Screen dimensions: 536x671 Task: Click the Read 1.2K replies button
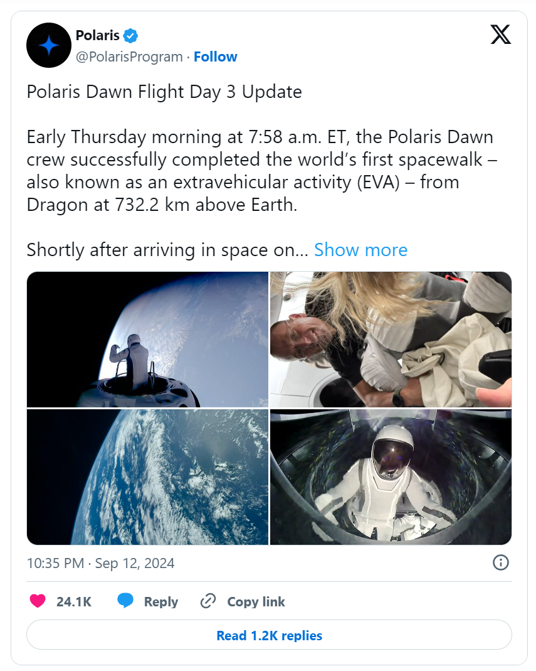tap(269, 635)
